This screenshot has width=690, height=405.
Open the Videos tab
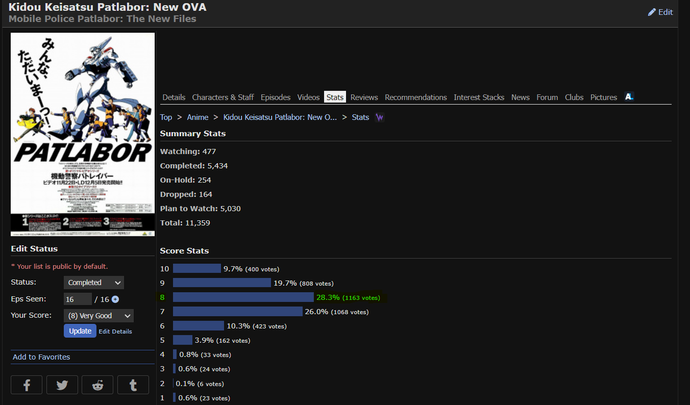click(308, 97)
